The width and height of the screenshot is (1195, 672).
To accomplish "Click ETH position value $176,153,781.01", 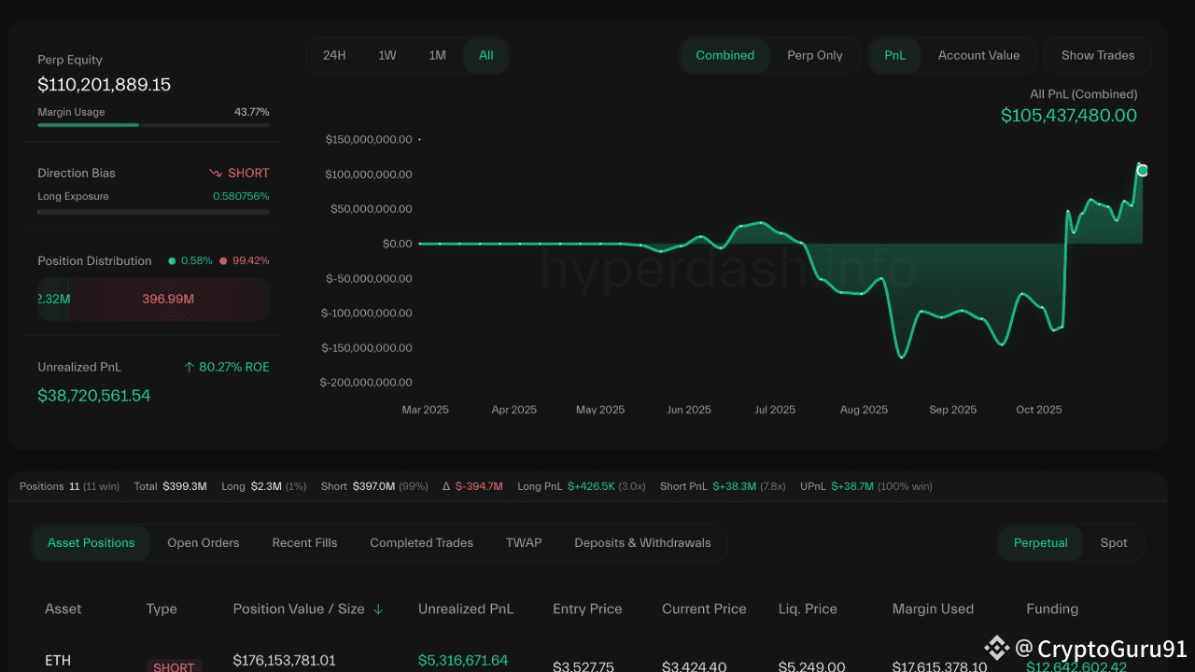I will coord(284,661).
